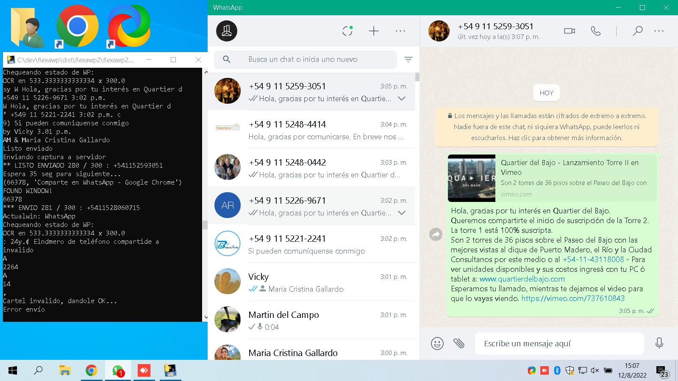Open taskbar search
The width and height of the screenshot is (678, 381).
coord(39,371)
